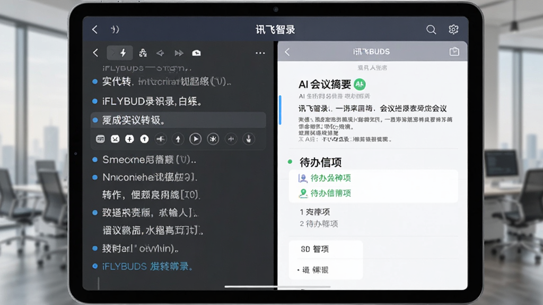Tap the filled up-arrow circle icon
Image resolution: width=543 pixels, height=305 pixels.
144,139
